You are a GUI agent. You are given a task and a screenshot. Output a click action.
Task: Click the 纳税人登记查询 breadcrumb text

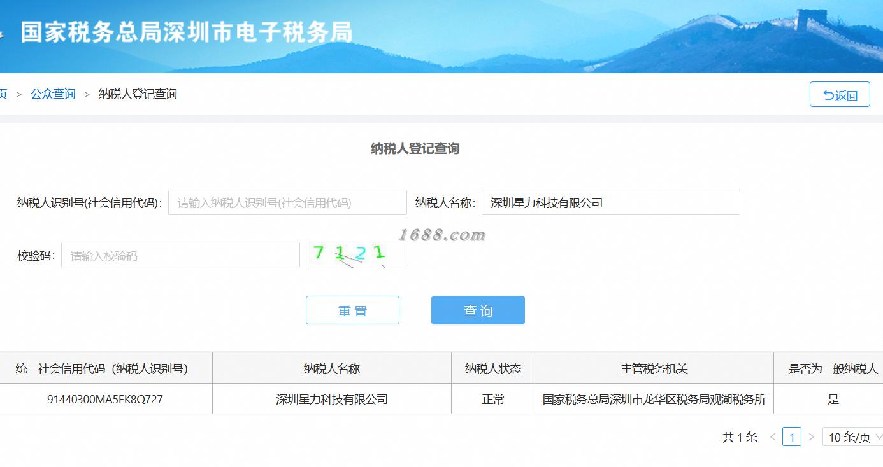(138, 94)
